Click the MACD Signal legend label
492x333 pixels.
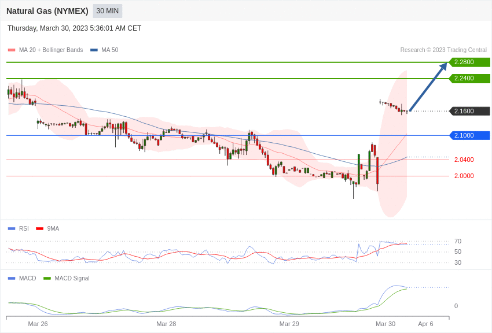click(x=72, y=279)
